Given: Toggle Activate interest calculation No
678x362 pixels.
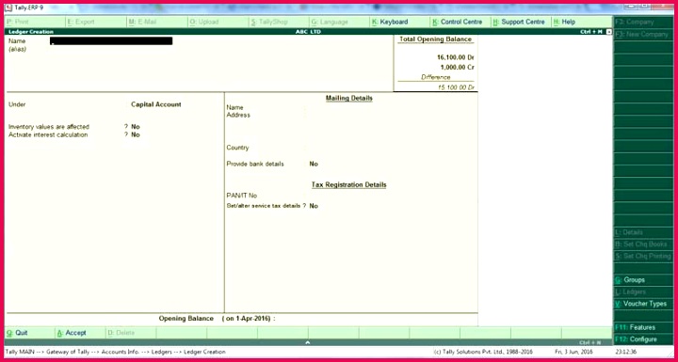Looking at the screenshot, I should tap(136, 134).
